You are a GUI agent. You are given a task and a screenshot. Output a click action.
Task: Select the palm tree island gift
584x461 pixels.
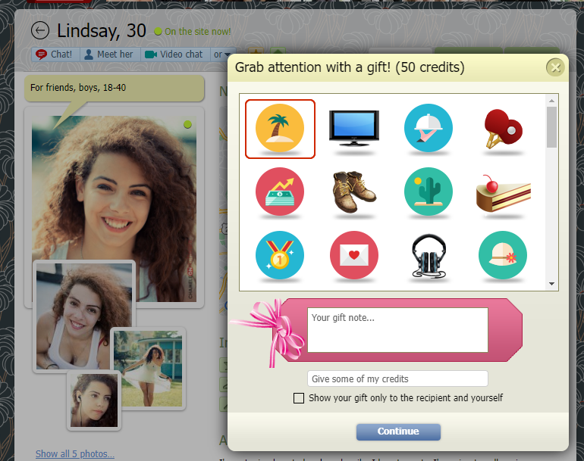[280, 129]
